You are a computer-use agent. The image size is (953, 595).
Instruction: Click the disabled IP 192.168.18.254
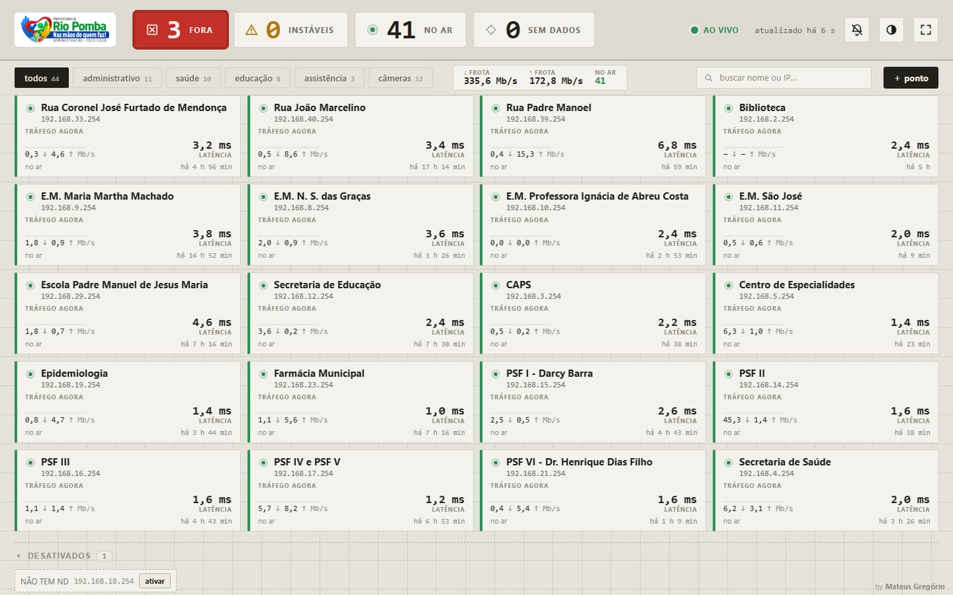pyautogui.click(x=104, y=581)
